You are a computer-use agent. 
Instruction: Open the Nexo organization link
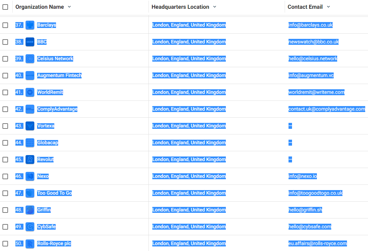[43, 176]
